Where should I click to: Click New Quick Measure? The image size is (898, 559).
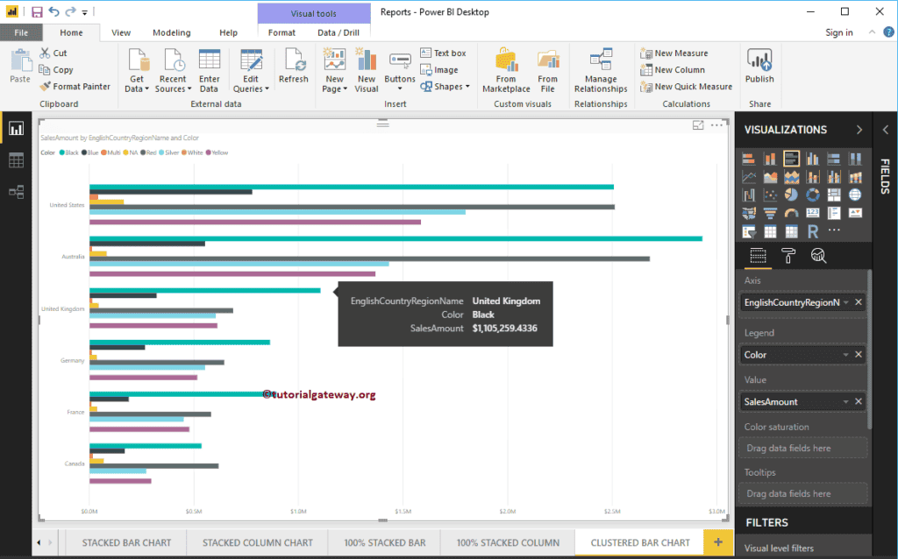point(687,87)
